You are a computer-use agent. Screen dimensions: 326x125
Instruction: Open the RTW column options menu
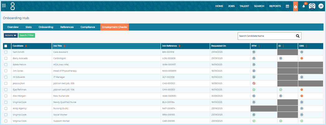(259, 46)
